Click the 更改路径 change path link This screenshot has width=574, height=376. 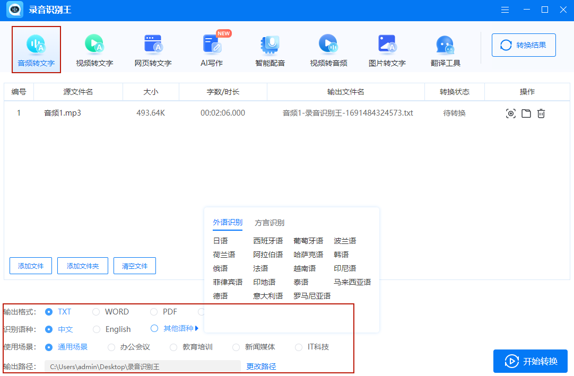[261, 366]
